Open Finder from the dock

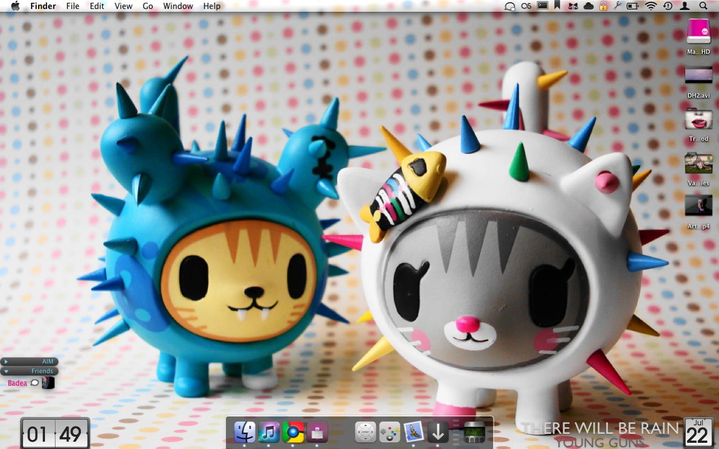[245, 432]
